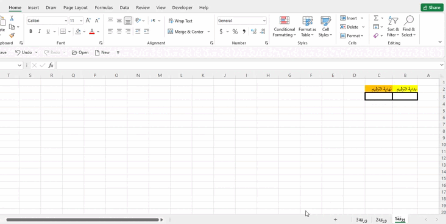Increase decimal places
Viewport: 446px width, 224px height.
coord(253,32)
